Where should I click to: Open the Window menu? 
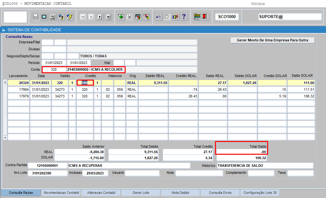258,4
